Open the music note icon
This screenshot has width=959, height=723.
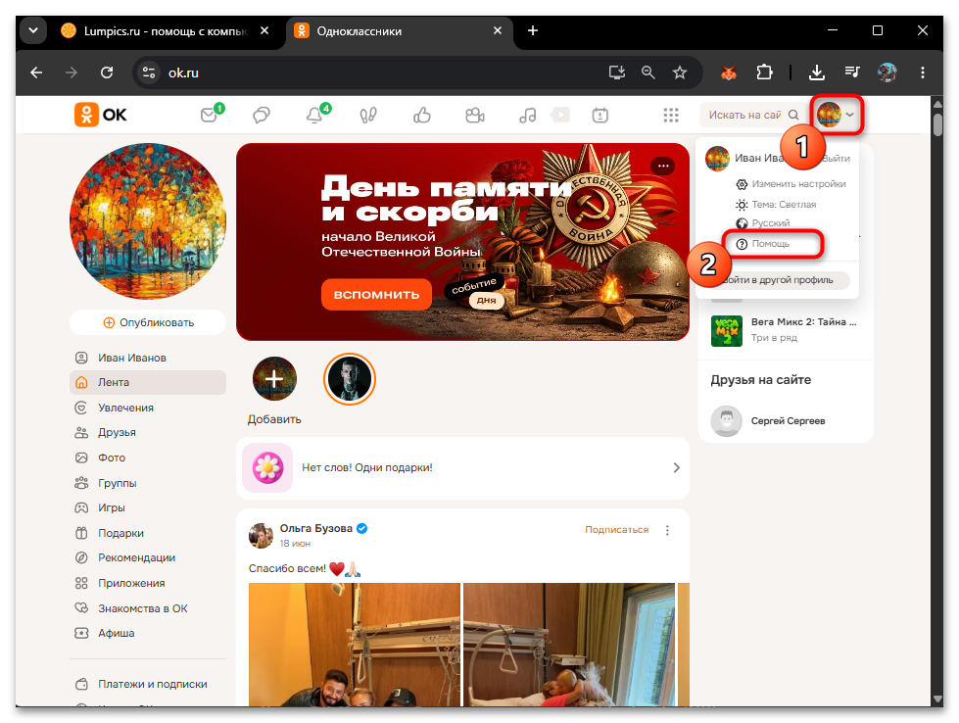(527, 115)
